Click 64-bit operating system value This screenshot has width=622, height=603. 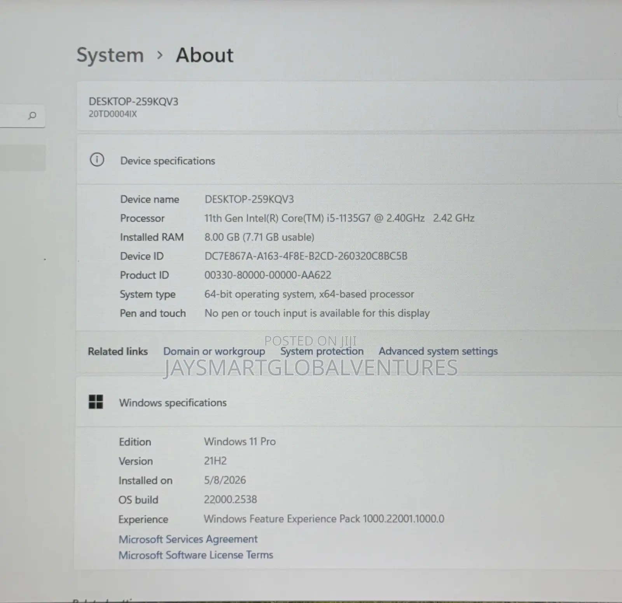[x=309, y=294]
